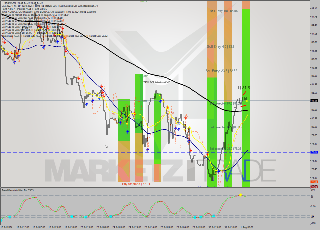The image size is (320, 230).
Task: Click the 'Time A:2024.07.26 04:00:00' line
Action: tap(17, 12)
